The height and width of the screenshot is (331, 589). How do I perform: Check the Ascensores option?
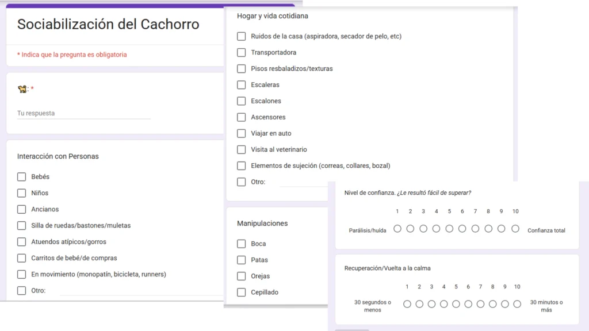coord(242,117)
